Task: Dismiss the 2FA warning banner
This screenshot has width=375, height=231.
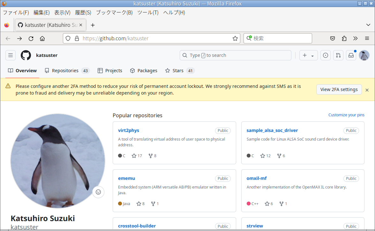Action: 367,90
